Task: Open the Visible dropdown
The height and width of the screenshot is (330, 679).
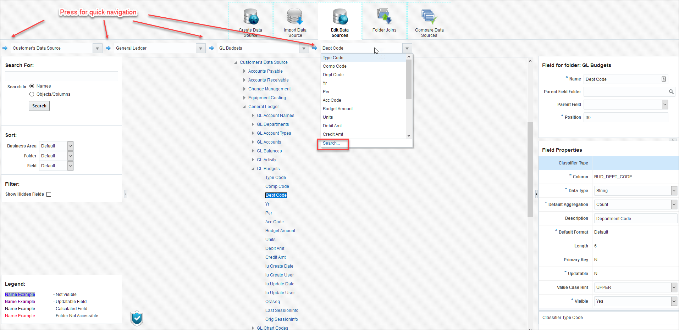Action: click(674, 301)
